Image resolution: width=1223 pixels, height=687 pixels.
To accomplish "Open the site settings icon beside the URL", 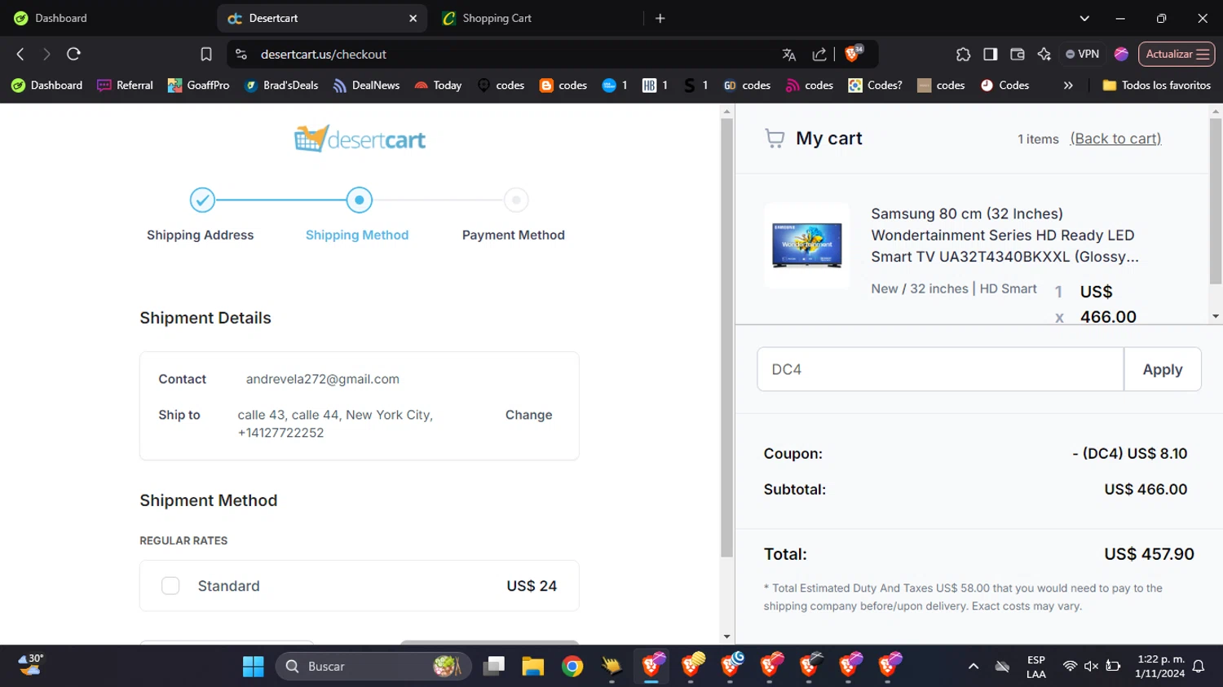I will pos(241,54).
